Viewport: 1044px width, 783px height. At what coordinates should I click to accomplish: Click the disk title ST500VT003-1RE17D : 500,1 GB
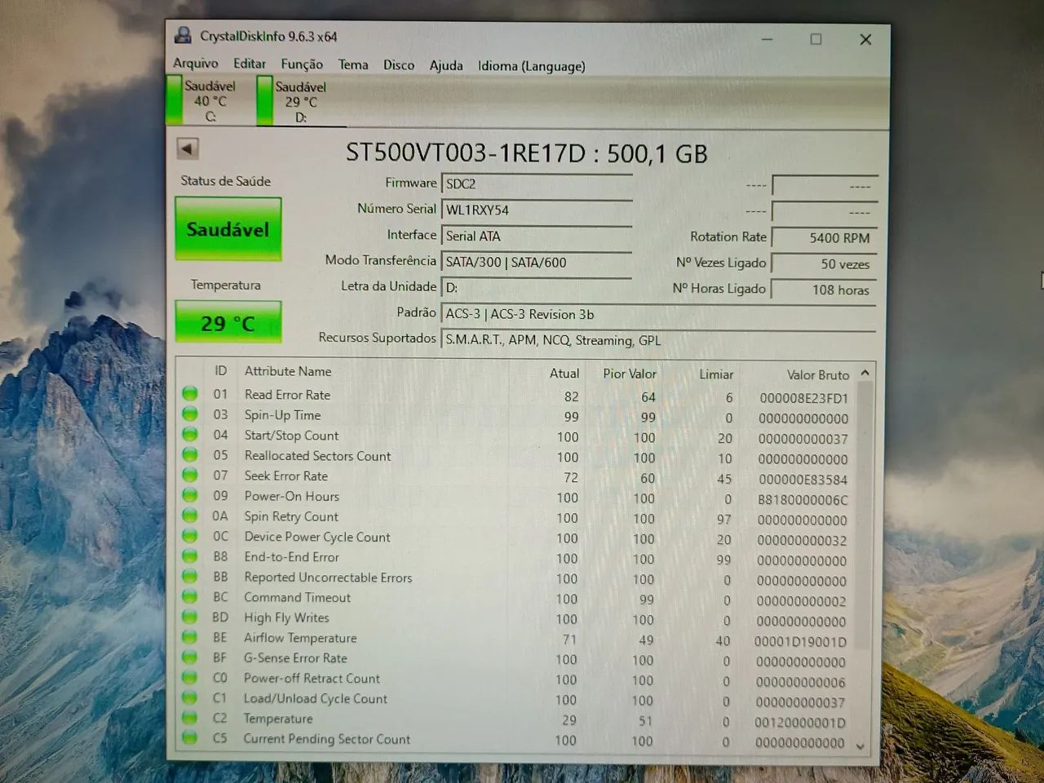pyautogui.click(x=527, y=153)
